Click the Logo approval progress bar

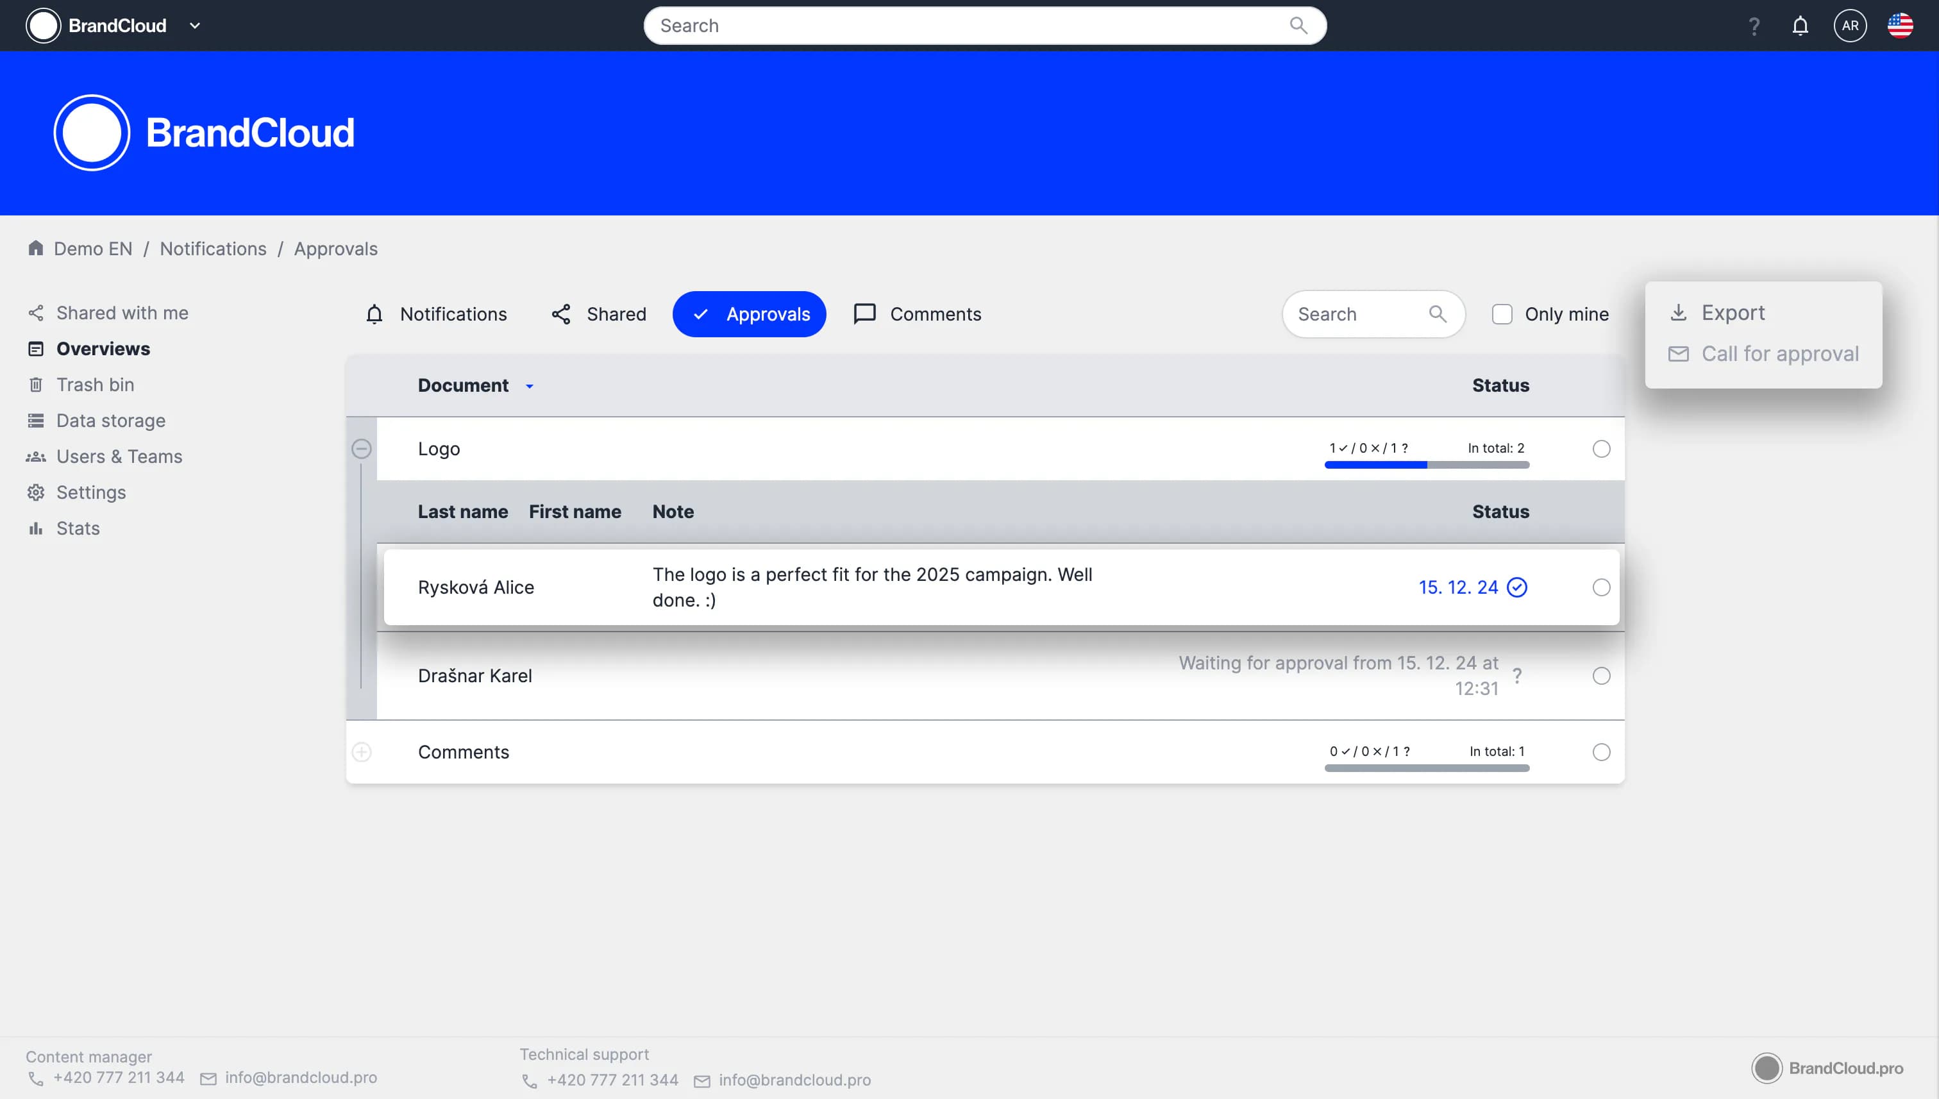pyautogui.click(x=1427, y=465)
